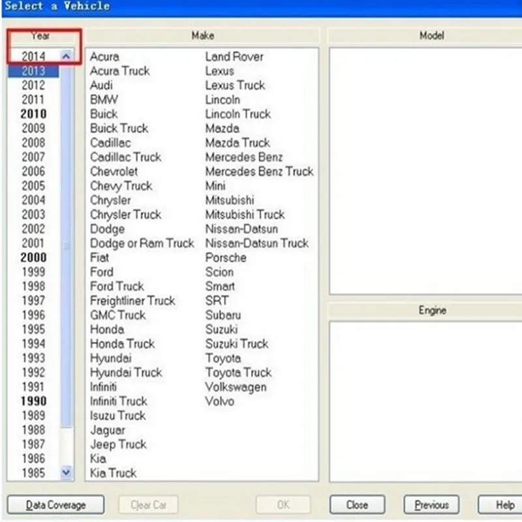This screenshot has width=522, height=522.
Task: Select Dodge or Ram Truck make
Action: point(142,243)
